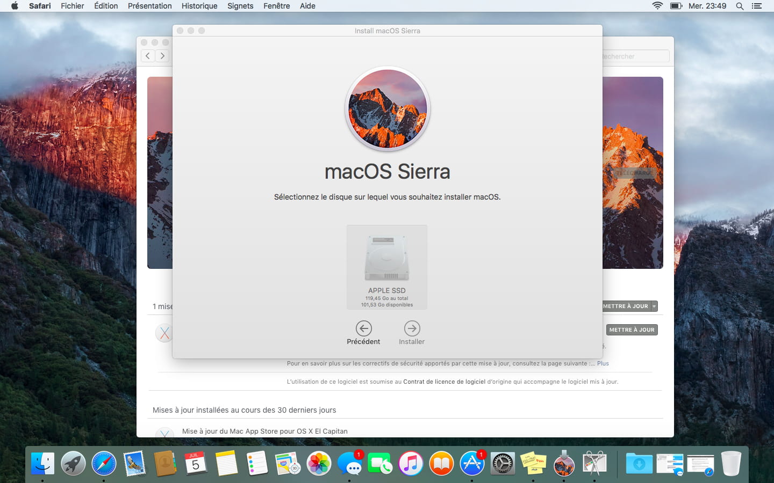Image resolution: width=774 pixels, height=483 pixels.
Task: Open the Présentation menu
Action: (150, 6)
